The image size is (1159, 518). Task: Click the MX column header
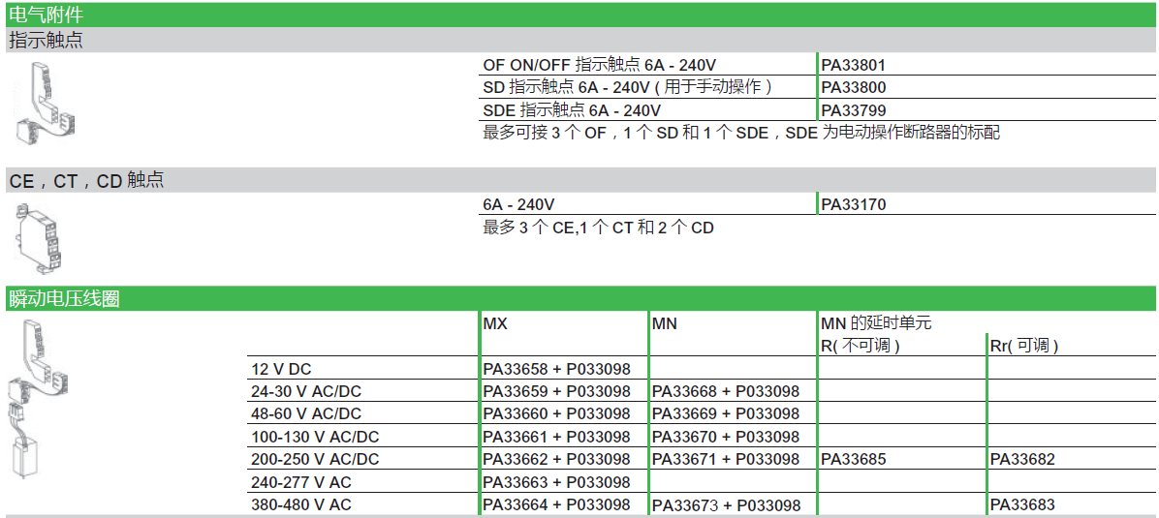[495, 323]
